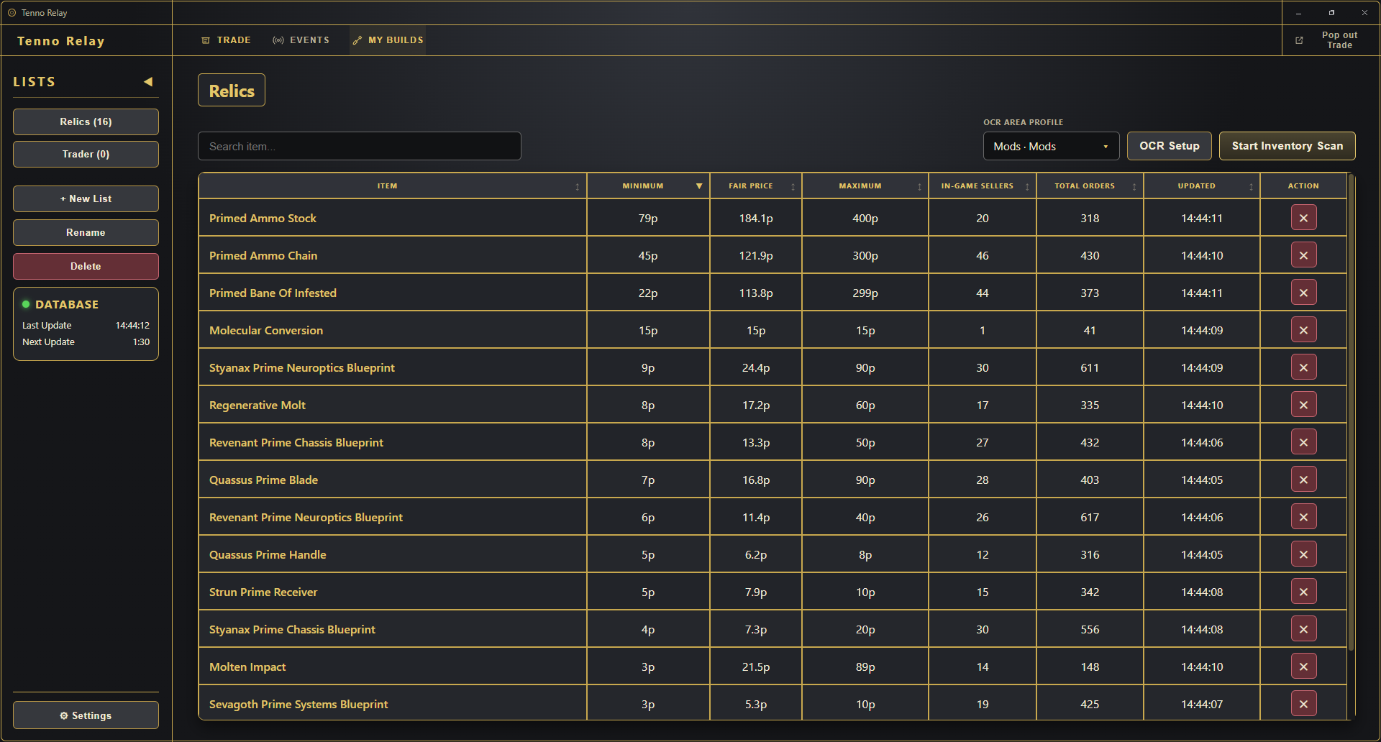Click the table vertical scrollbar
1381x742 pixels.
click(x=1351, y=413)
